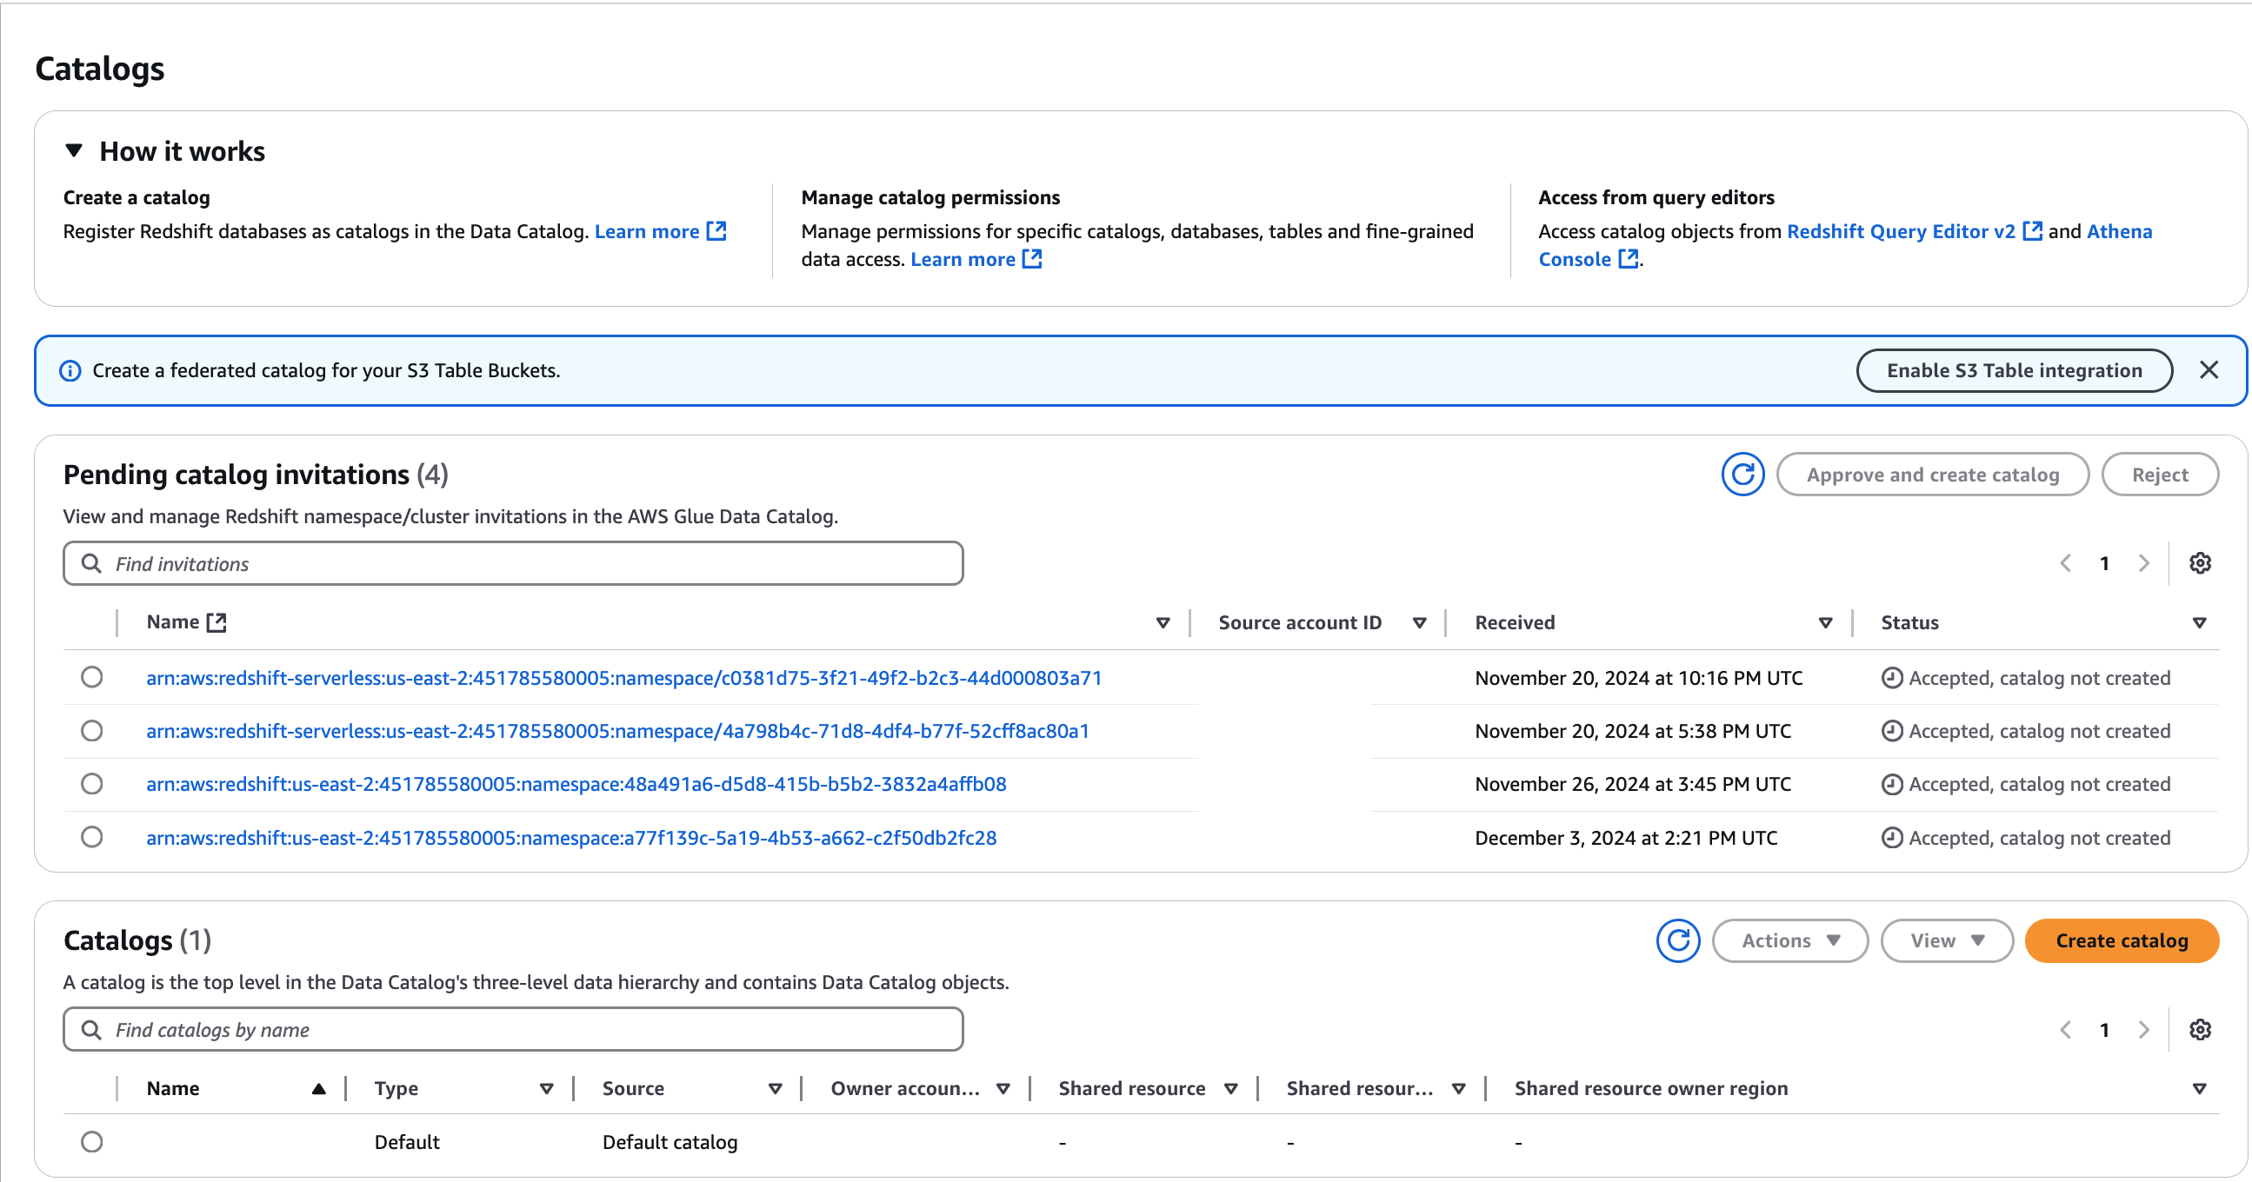Viewport: 2252px width, 1182px height.
Task: Open the Actions menu
Action: pos(1789,940)
